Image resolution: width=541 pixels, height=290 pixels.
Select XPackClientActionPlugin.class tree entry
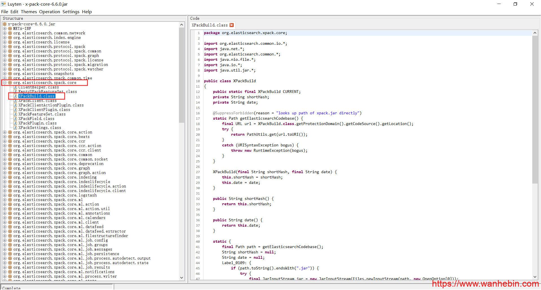[51, 105]
